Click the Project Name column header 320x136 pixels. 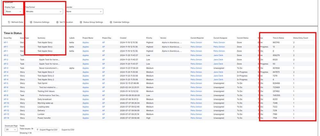tap(88, 38)
